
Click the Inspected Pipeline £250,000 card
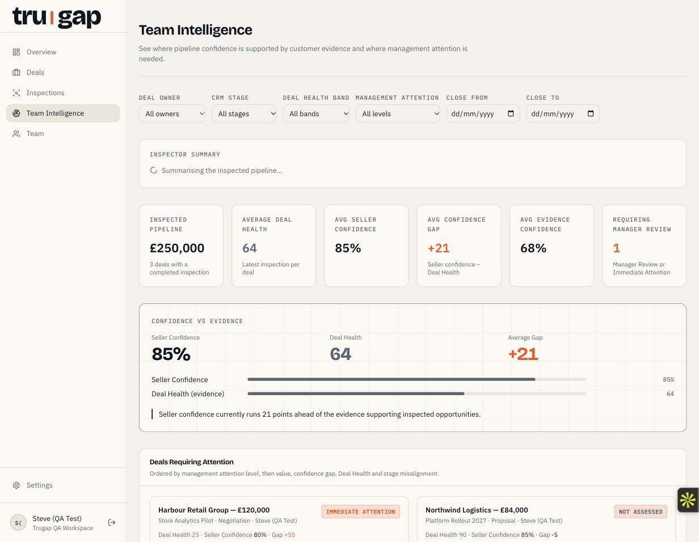[x=181, y=245]
